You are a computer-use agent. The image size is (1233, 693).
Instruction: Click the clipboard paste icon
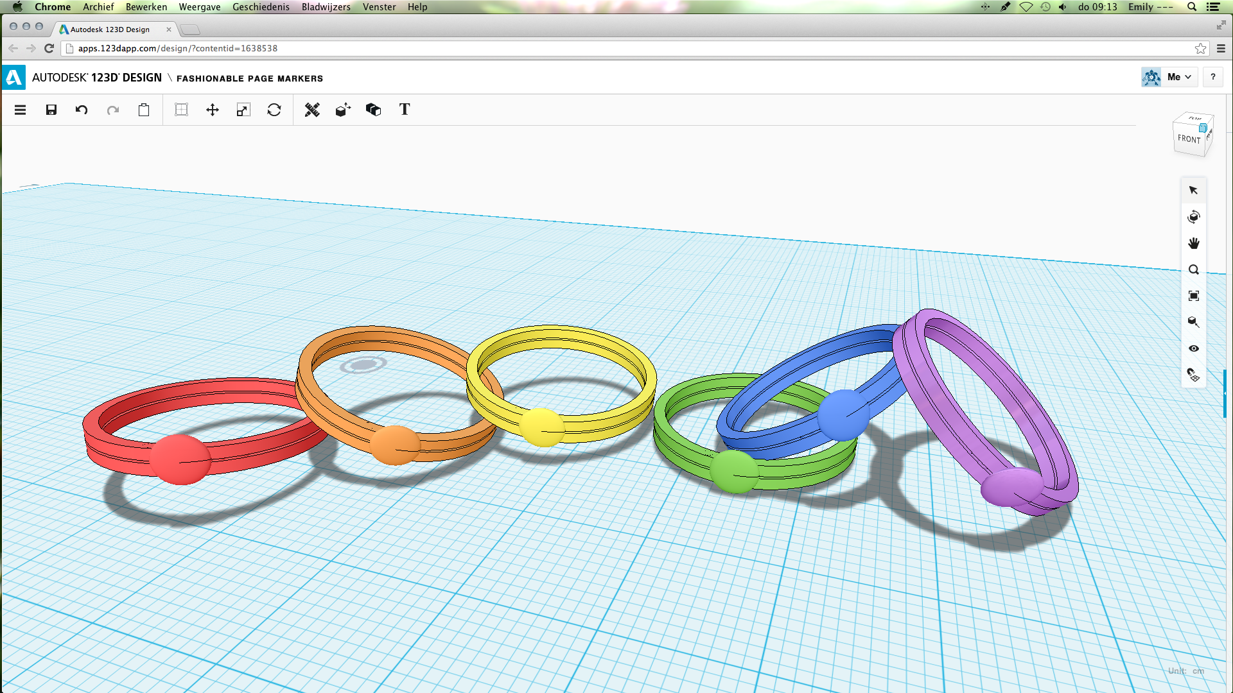[x=144, y=110]
